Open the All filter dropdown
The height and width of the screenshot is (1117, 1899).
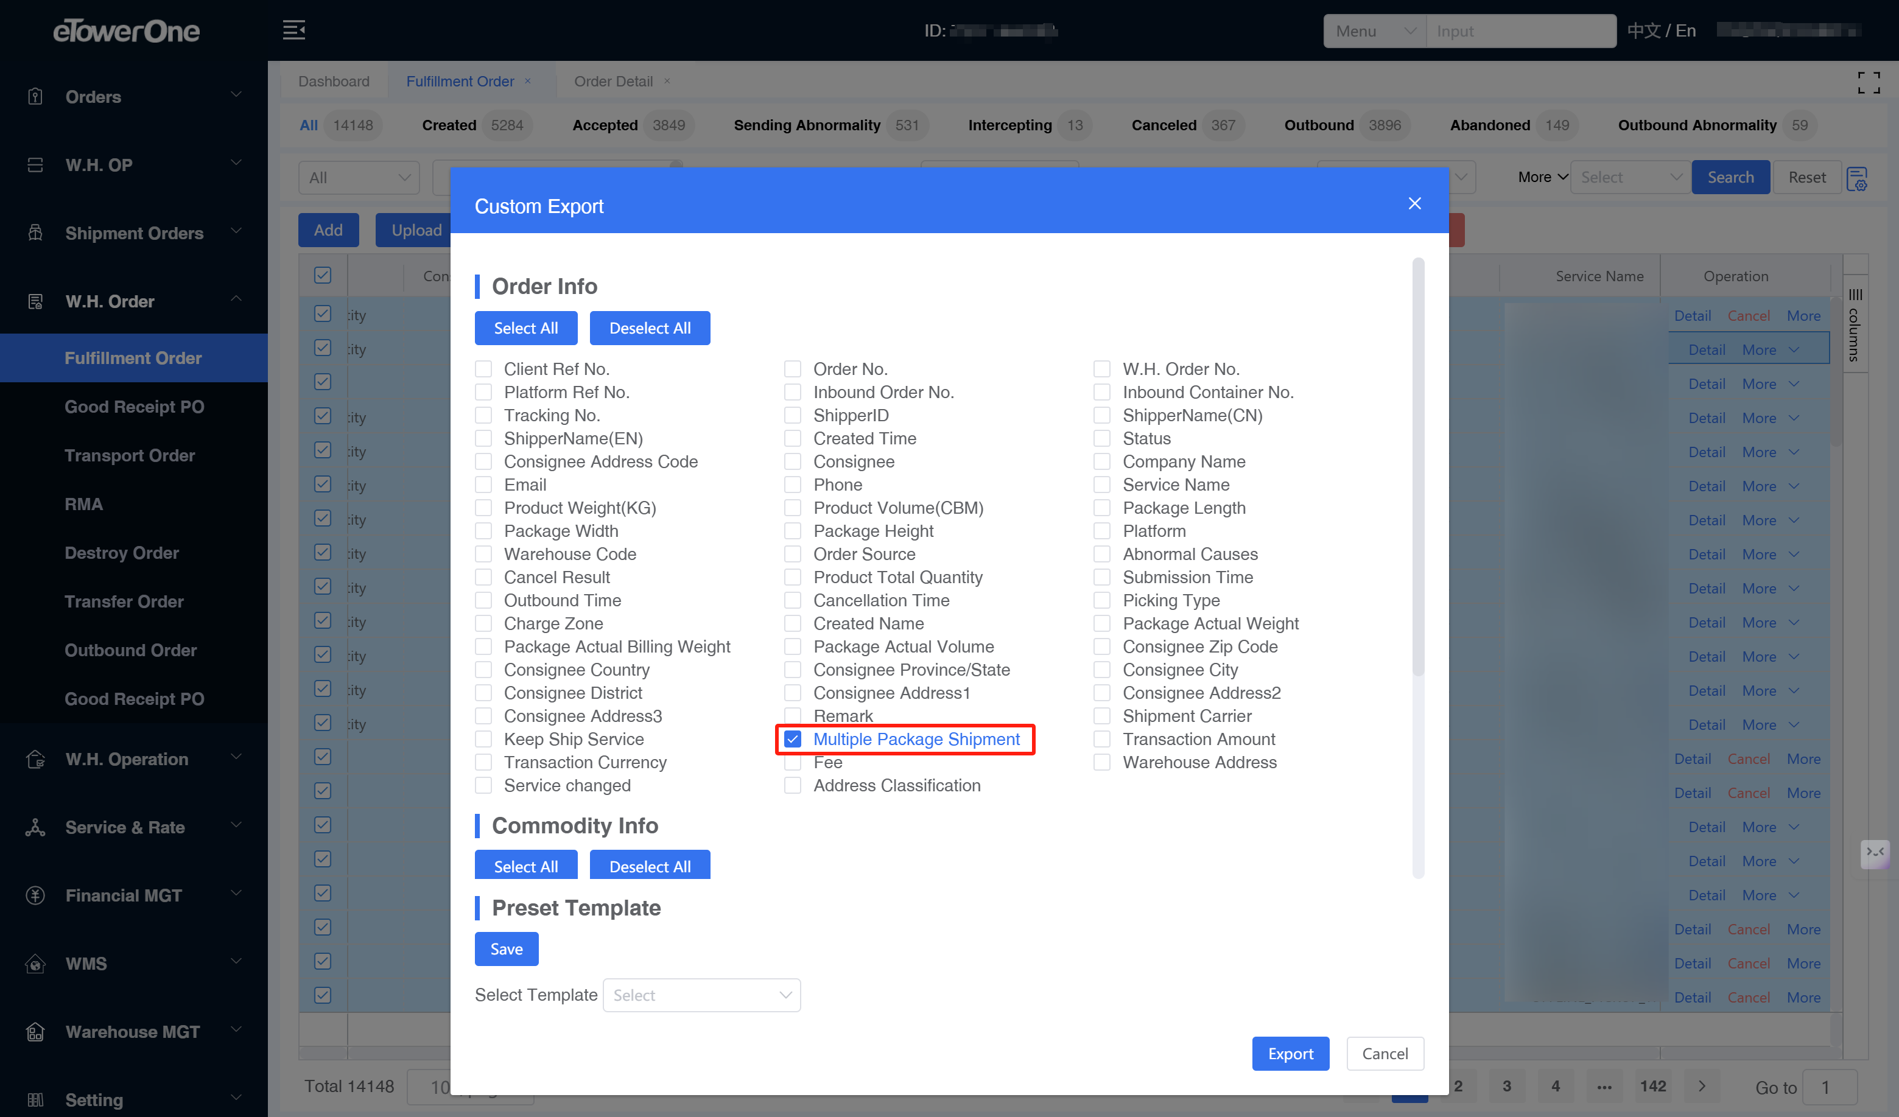(359, 178)
